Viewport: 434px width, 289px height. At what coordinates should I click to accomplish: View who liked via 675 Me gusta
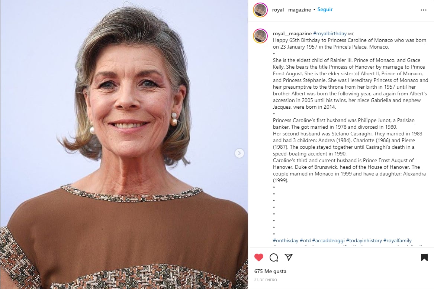pyautogui.click(x=270, y=271)
